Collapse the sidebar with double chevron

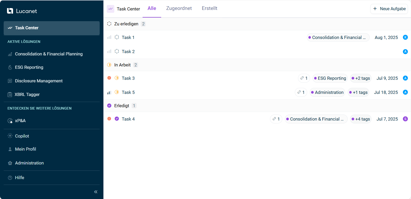(x=96, y=192)
